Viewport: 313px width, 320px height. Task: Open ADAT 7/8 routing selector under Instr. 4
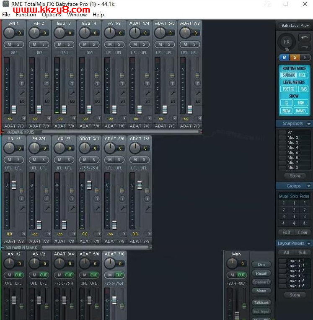tap(89, 126)
